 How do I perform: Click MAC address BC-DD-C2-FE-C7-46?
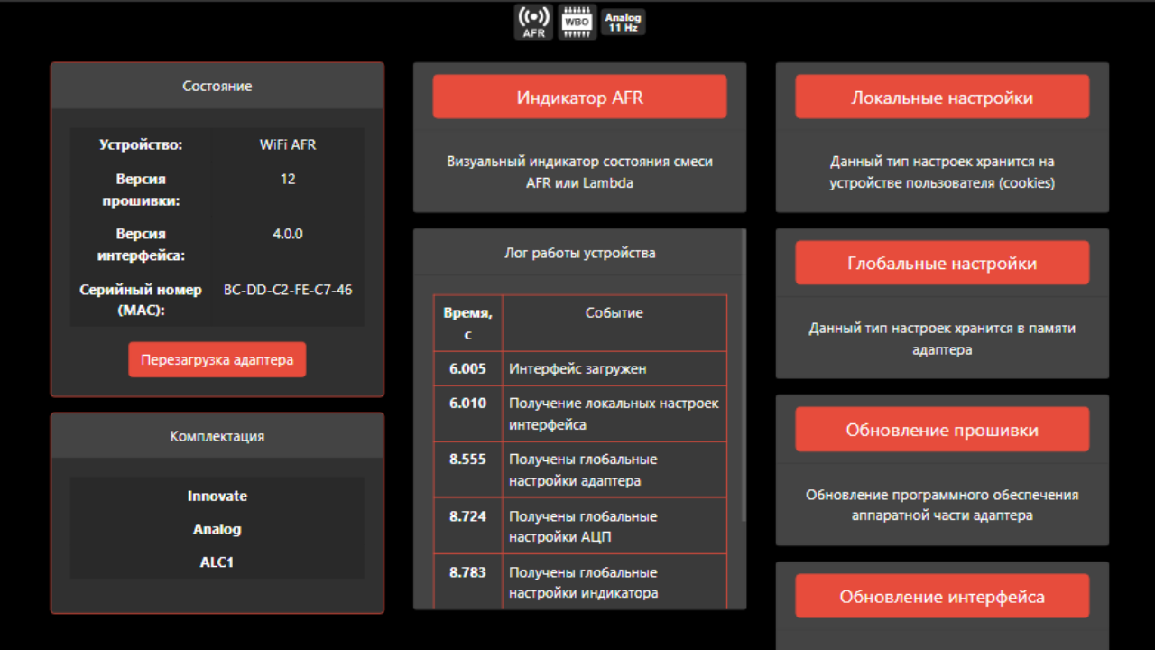click(x=288, y=290)
